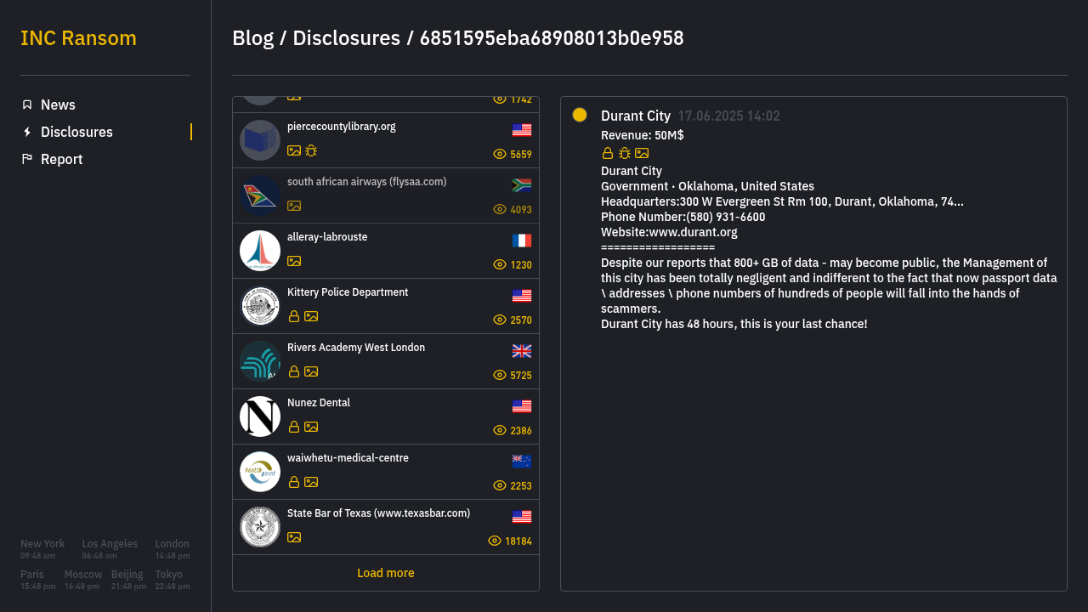Click the Disclosures lightning bolt icon
1088x612 pixels.
pos(27,132)
